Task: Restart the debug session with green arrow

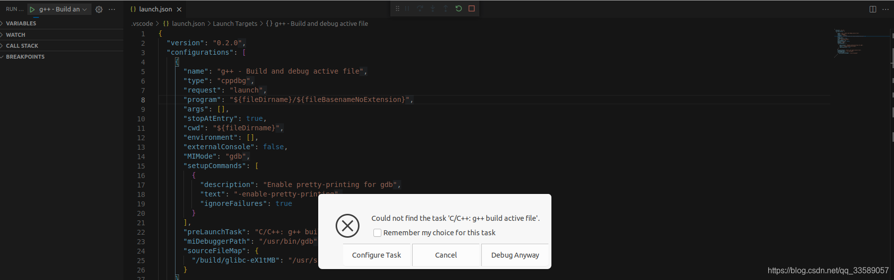Action: pyautogui.click(x=458, y=8)
